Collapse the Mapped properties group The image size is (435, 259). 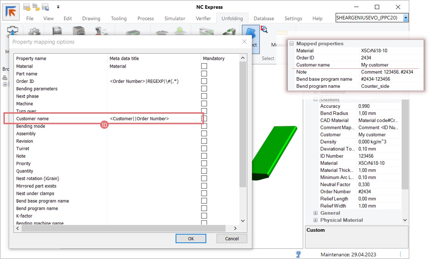pos(292,44)
